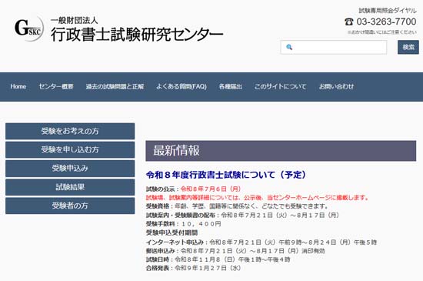Viewport: 423px width, 281px height.
Task: Click the 試験案内・受験願書の配布 line
Action: click(x=242, y=215)
